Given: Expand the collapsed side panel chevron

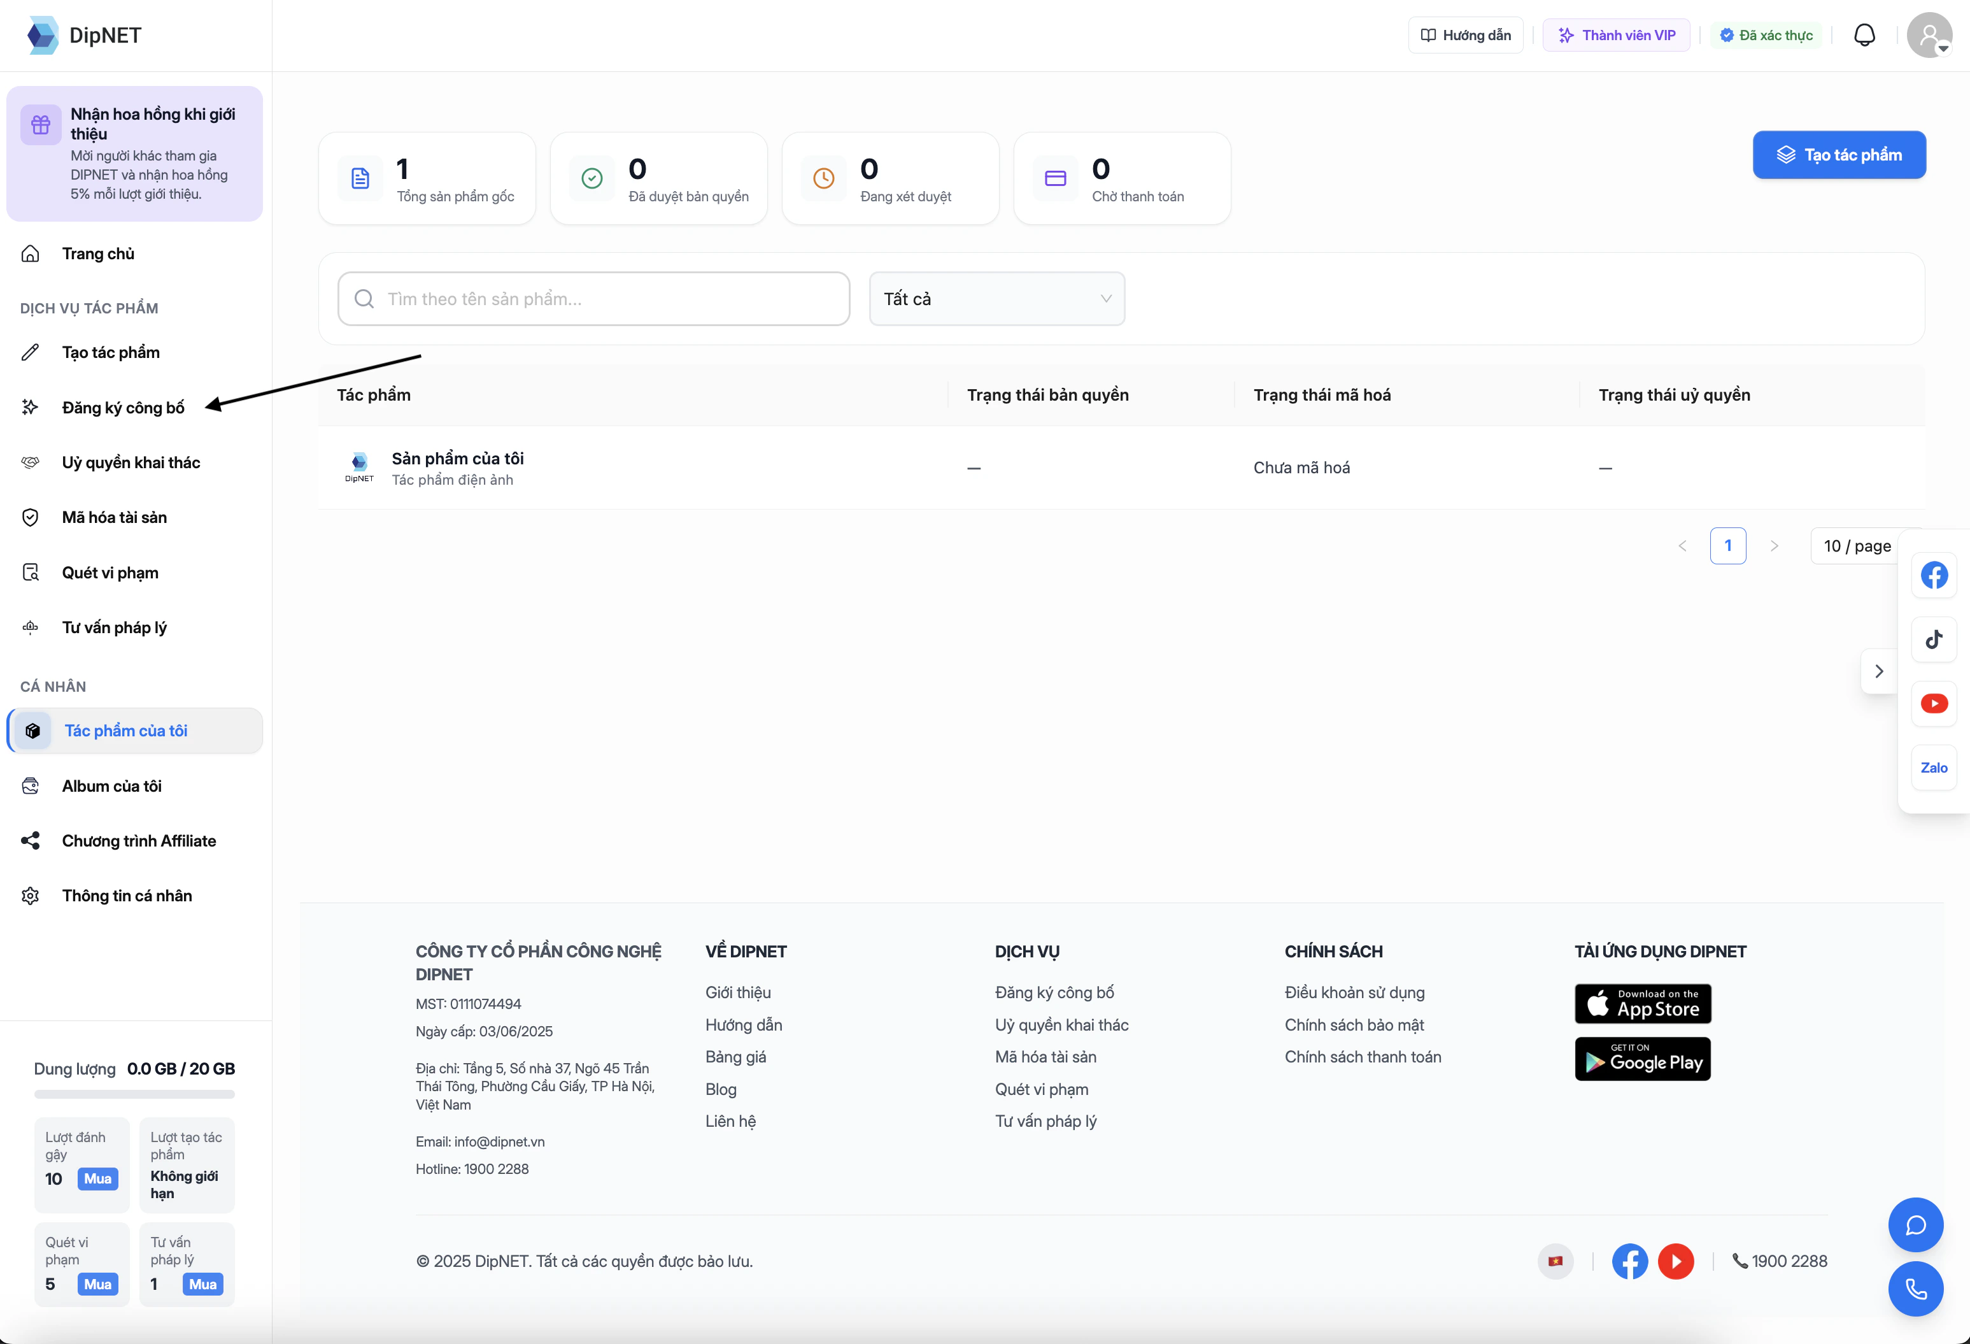Looking at the screenshot, I should click(1880, 671).
